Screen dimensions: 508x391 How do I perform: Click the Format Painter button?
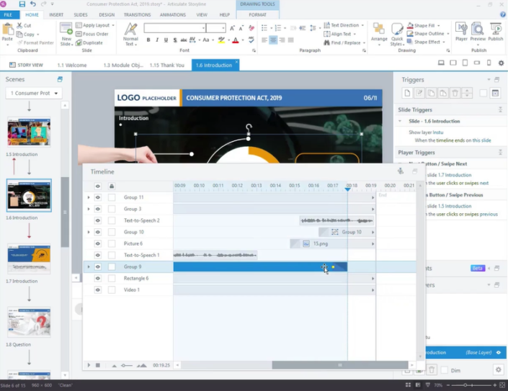37,42
